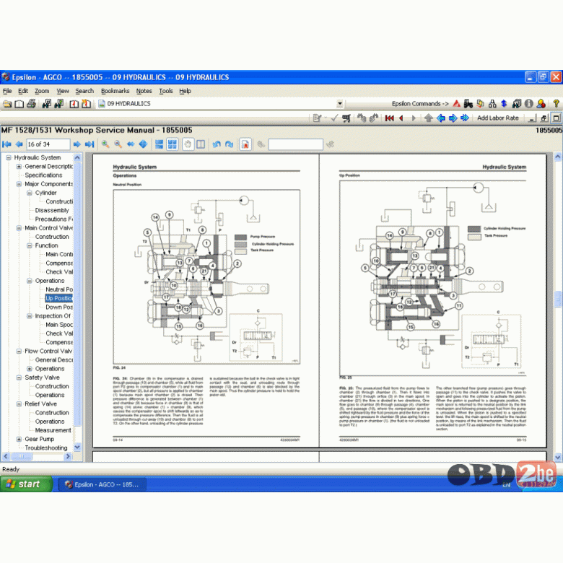Toggle the Adobe PDF bookmark button
Viewport: 563px width, 563px height.
tap(245, 144)
